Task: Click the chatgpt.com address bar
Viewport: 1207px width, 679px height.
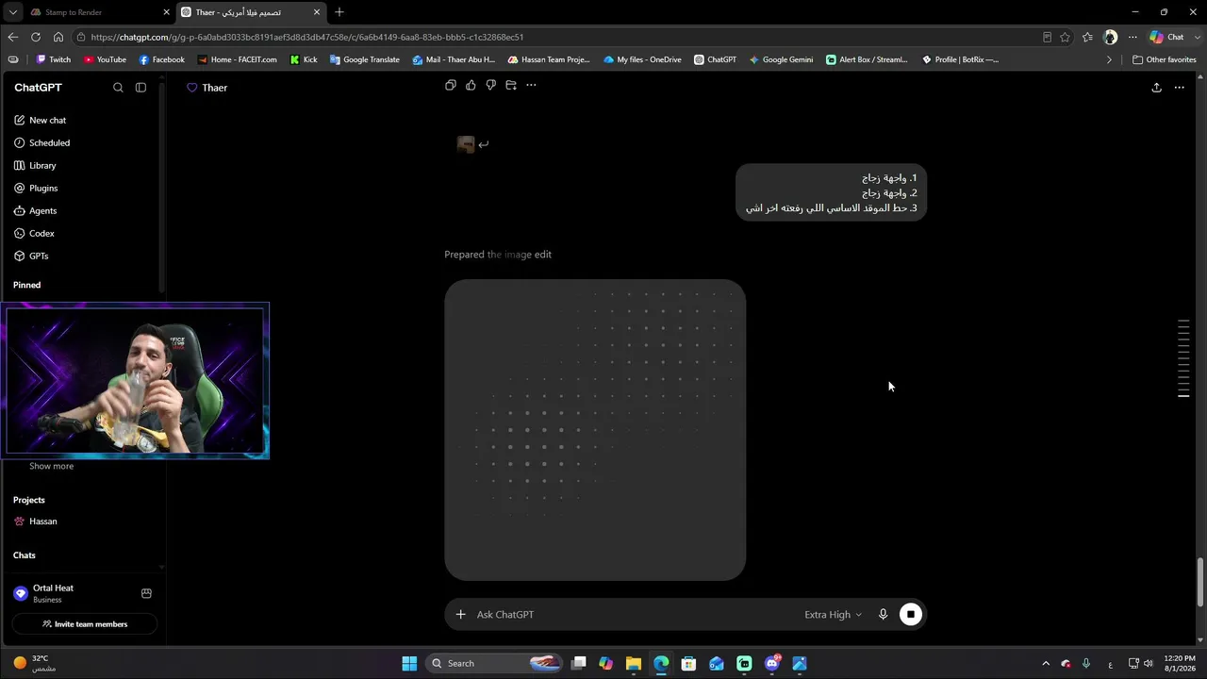Action: 556,38
